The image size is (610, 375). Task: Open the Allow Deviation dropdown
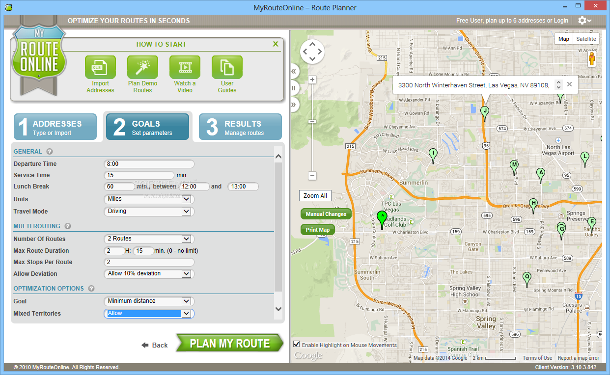click(149, 274)
